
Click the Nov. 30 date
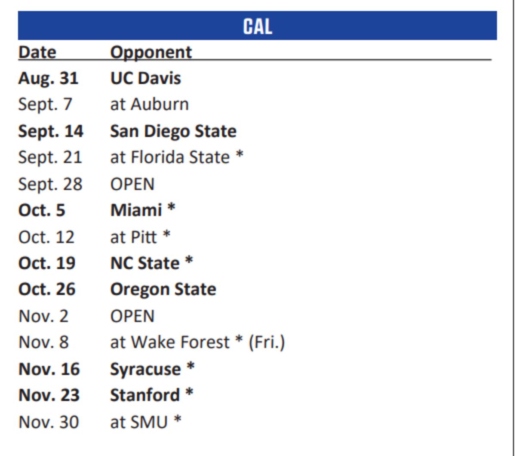pyautogui.click(x=49, y=422)
